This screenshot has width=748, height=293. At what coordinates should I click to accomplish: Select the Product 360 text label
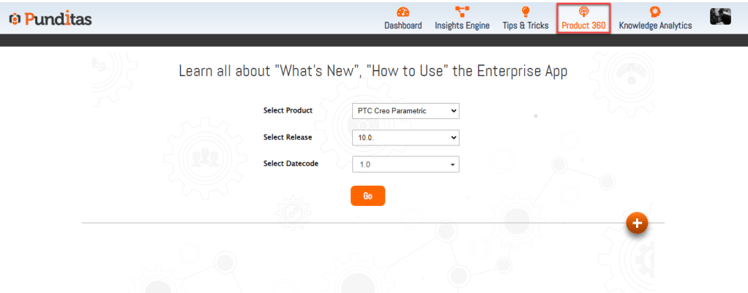583,26
